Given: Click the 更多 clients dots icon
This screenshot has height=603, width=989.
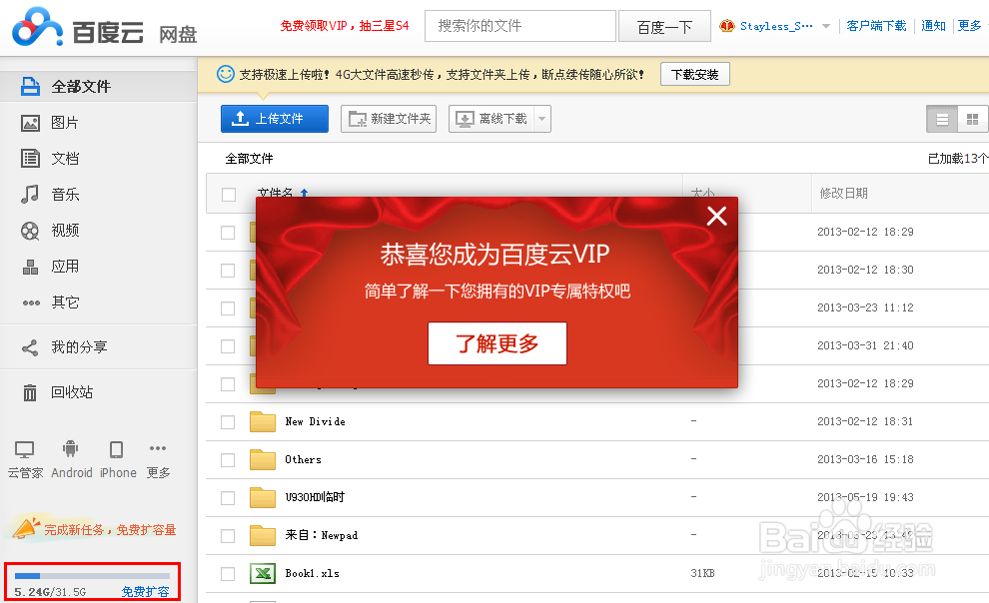Looking at the screenshot, I should [158, 448].
